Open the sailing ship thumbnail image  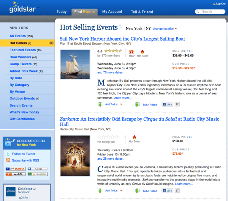(x=75, y=64)
